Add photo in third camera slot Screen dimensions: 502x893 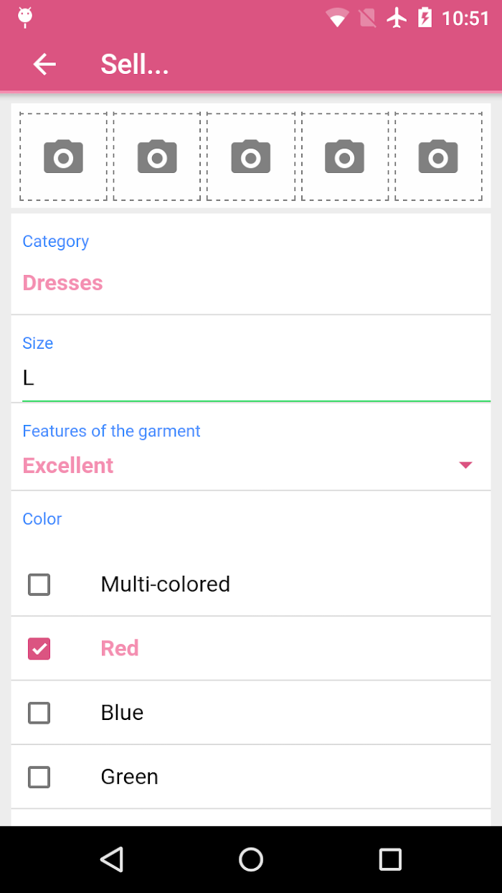tap(251, 156)
